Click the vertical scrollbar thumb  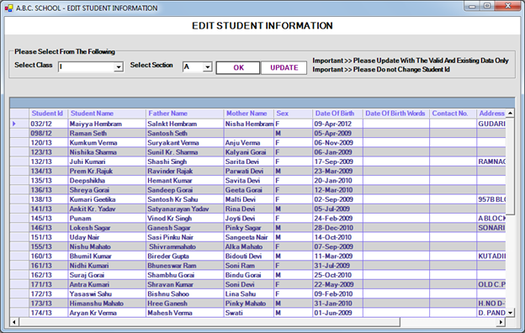tap(510, 166)
